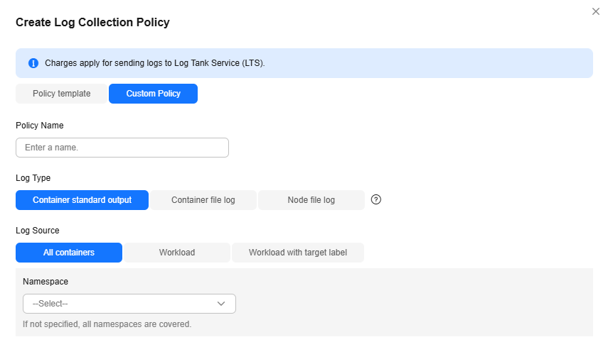Open the Log Type help question-mark icon
The height and width of the screenshot is (342, 608).
(375, 199)
